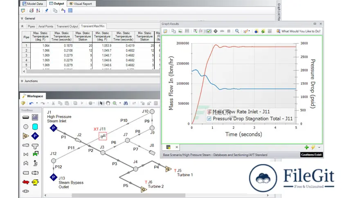342x198 pixels.
Task: Expand the Junctions output section
Action: [22, 81]
